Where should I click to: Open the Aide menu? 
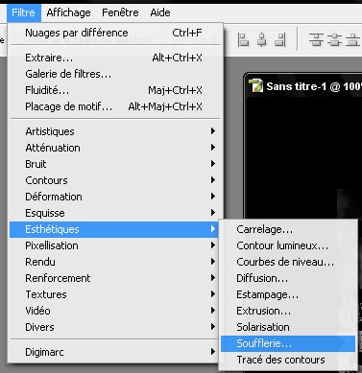(160, 12)
